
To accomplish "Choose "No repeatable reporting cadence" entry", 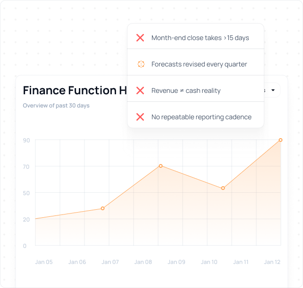I will [202, 117].
